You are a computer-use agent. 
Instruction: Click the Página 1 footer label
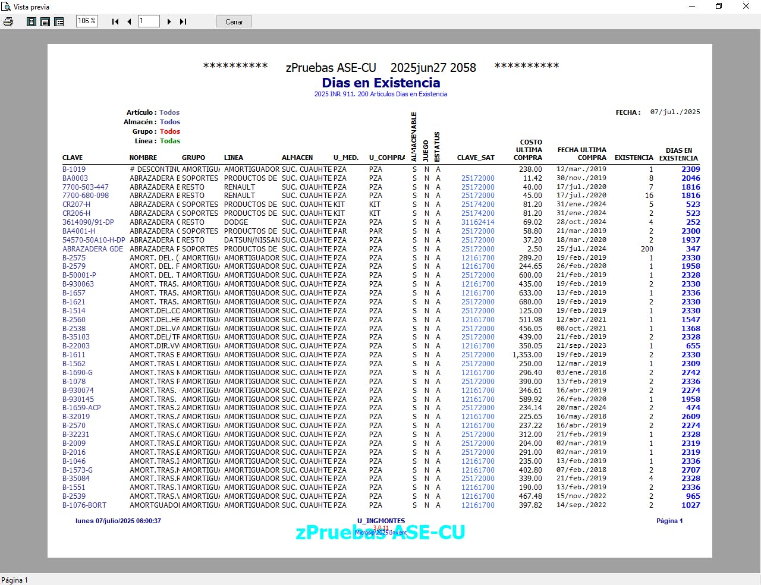pos(669,521)
